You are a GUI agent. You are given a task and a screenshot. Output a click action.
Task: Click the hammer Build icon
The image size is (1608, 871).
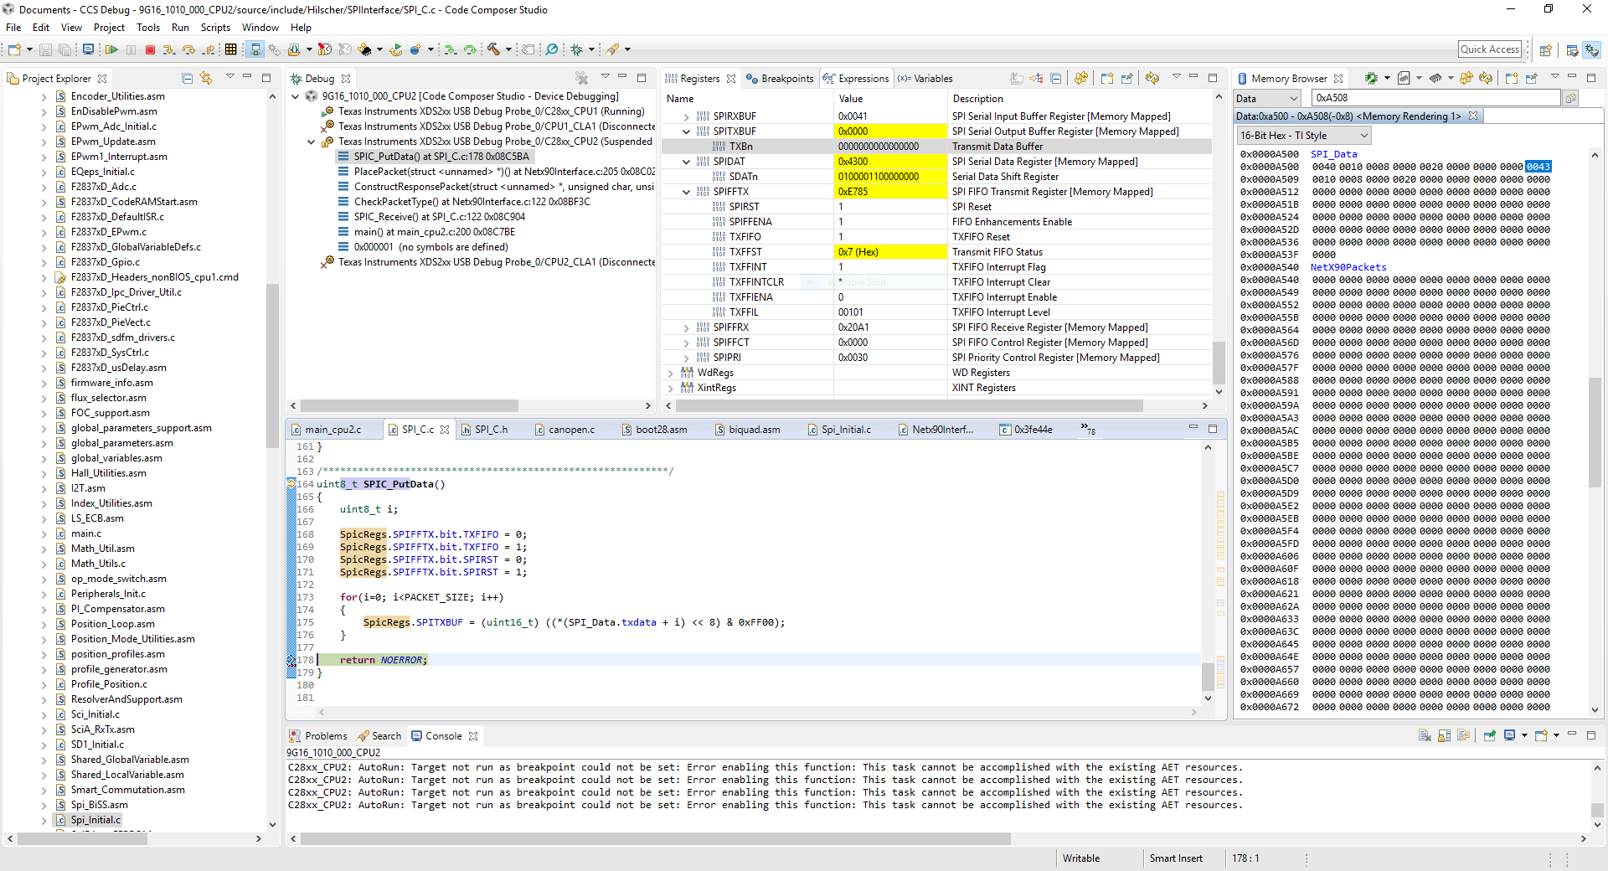coord(494,50)
